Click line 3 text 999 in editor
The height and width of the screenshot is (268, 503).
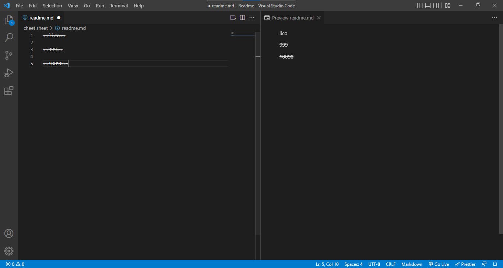point(53,50)
